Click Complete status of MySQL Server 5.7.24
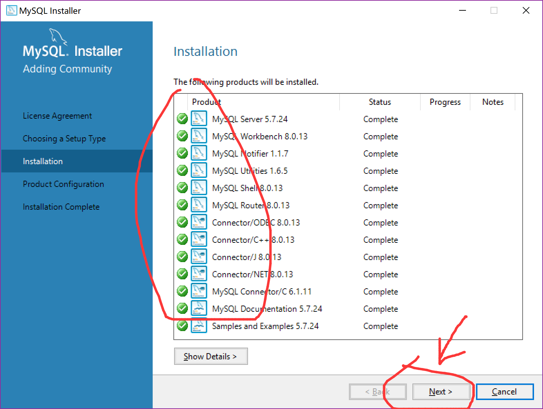The image size is (543, 409). point(381,119)
